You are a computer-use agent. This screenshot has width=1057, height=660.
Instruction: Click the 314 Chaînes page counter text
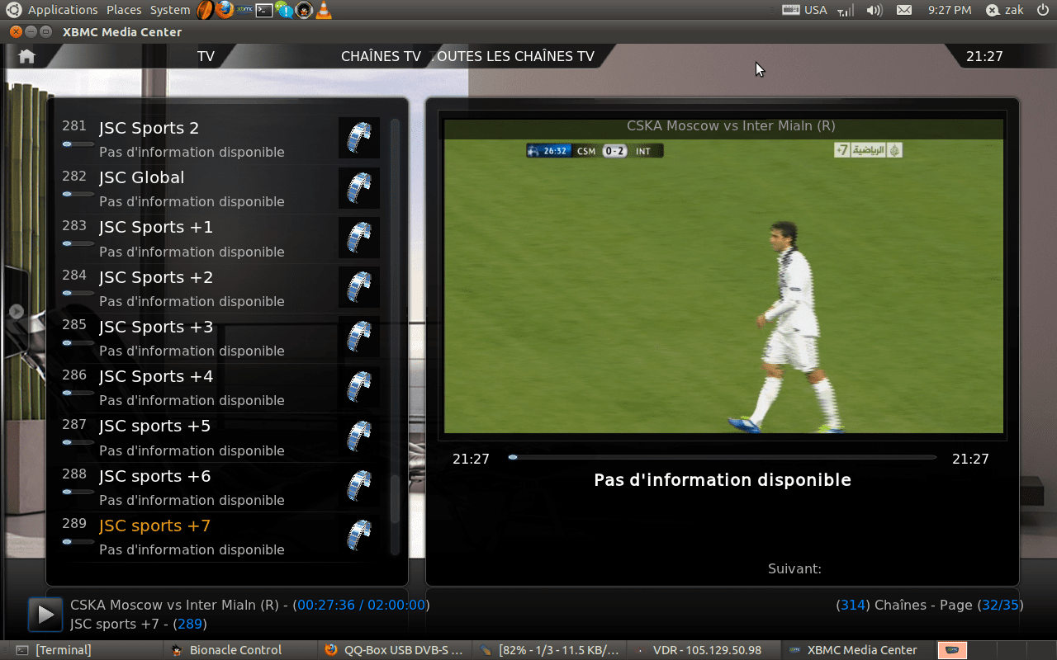[929, 605]
